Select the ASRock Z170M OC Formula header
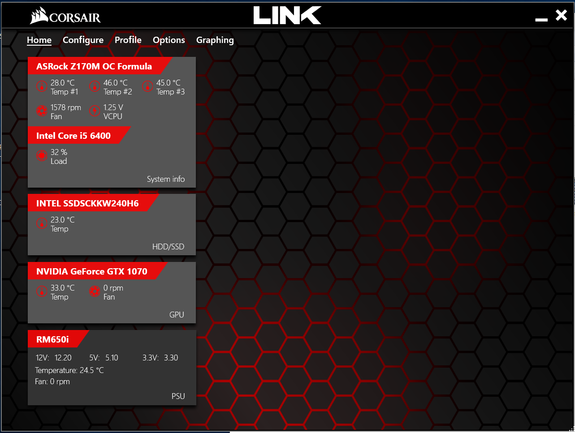This screenshot has width=575, height=433. point(99,66)
